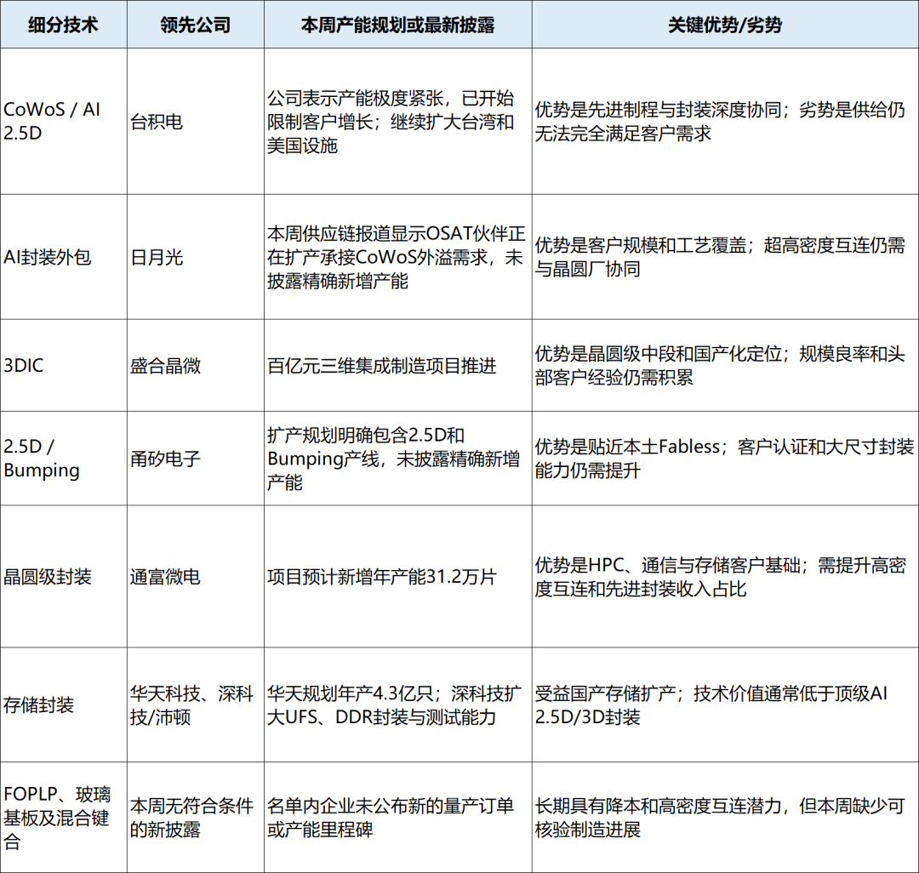919x873 pixels.
Task: Click cell 项目预计新增年产能31.2万片
Action: 398,577
